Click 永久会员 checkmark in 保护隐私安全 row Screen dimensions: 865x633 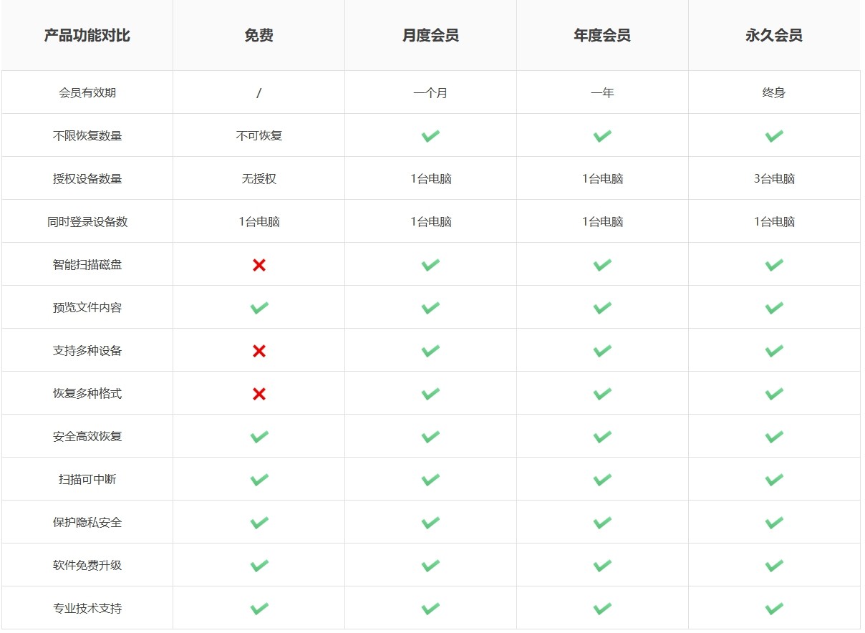click(774, 523)
